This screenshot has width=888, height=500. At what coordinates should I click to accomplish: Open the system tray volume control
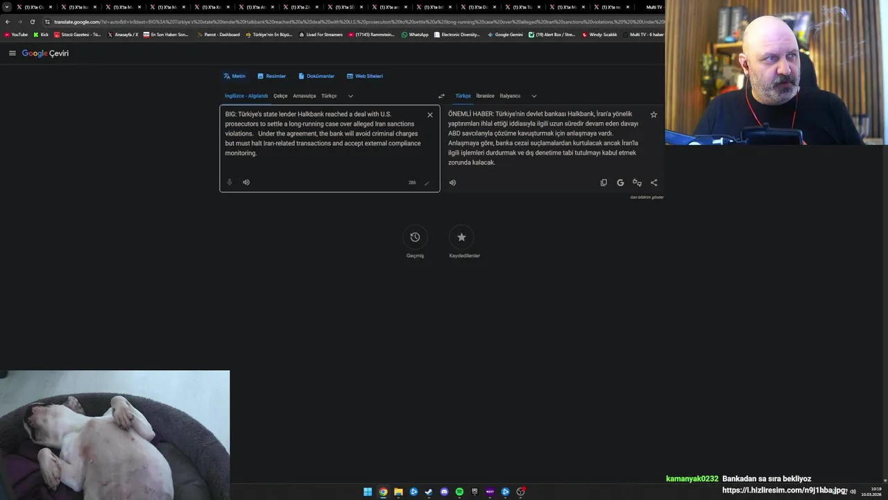853,492
